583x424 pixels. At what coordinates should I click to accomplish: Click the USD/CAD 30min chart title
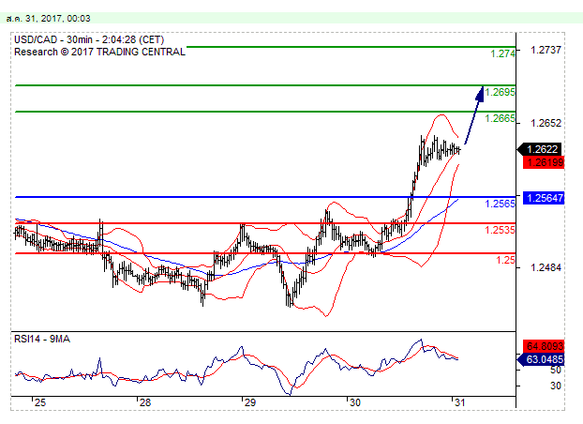pyautogui.click(x=89, y=39)
